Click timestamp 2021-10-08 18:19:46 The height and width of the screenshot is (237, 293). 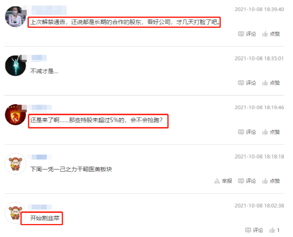pos(259,107)
